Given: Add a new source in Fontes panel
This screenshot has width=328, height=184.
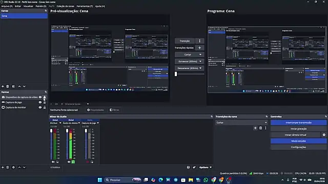Looking at the screenshot, I should 3,167.
